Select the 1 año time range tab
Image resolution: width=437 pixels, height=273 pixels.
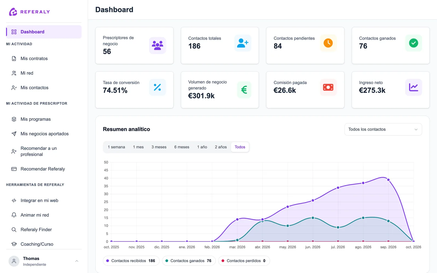pyautogui.click(x=202, y=147)
